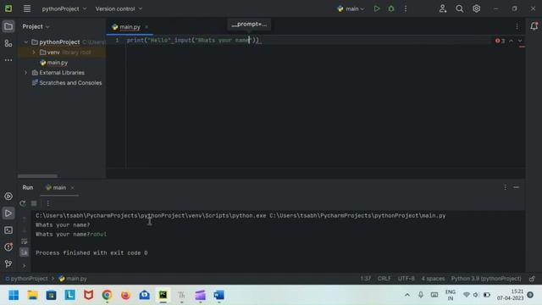Open IDE settings gear
Image resolution: width=542 pixels, height=305 pixels.
point(476,8)
